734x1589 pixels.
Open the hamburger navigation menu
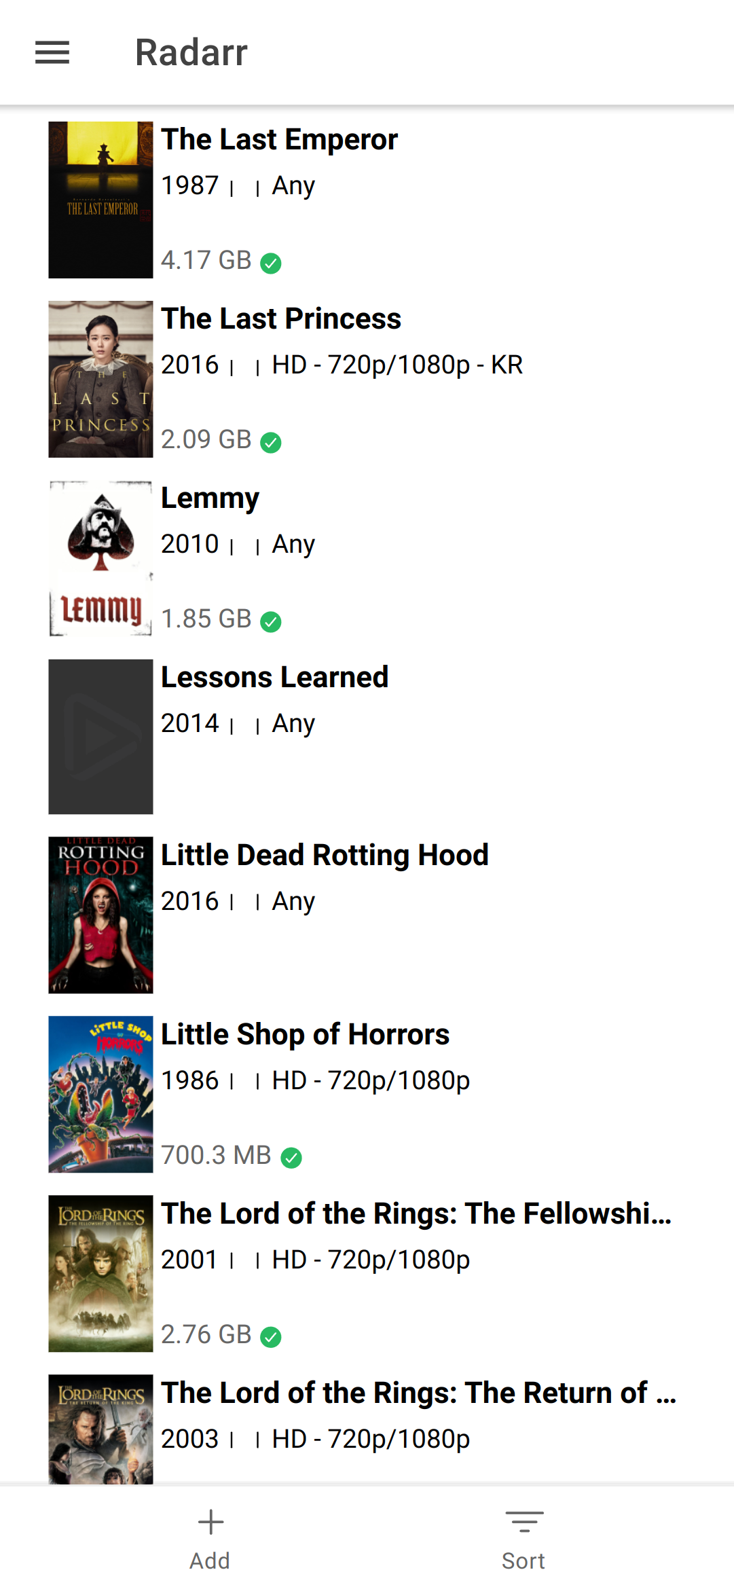[x=52, y=52]
